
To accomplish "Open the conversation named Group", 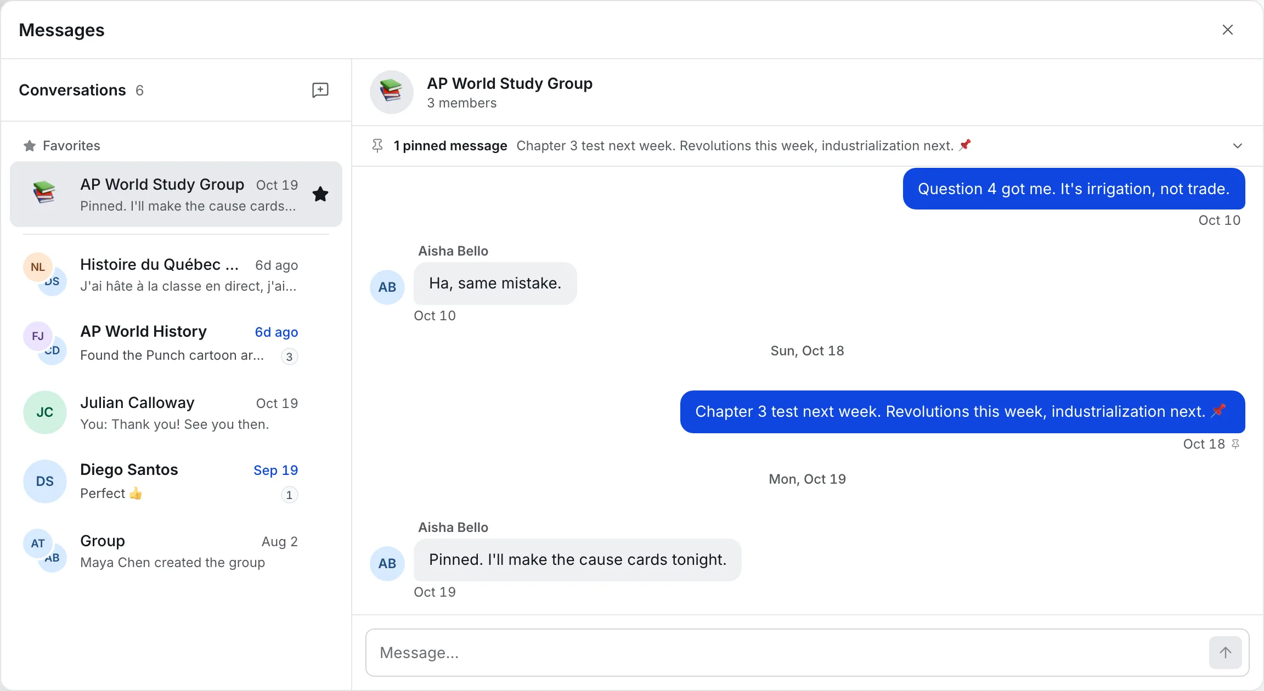I will [x=176, y=551].
